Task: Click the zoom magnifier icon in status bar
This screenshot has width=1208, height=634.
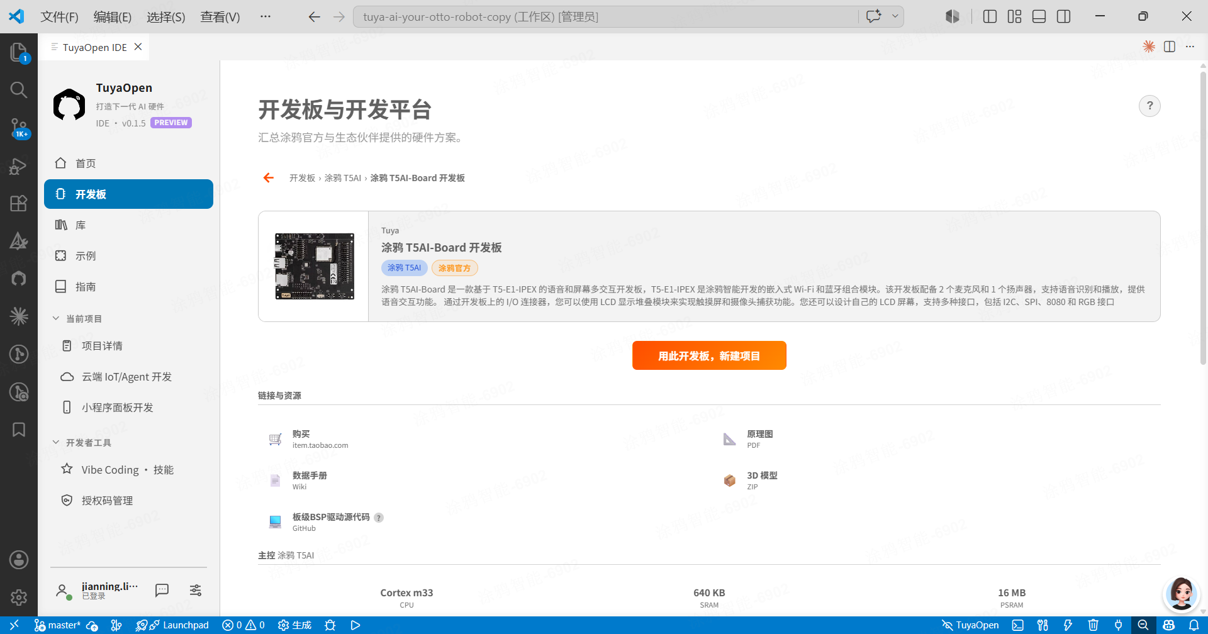Action: 1143,625
